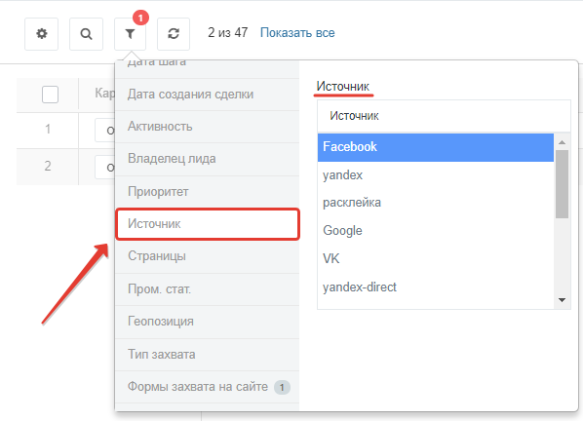This screenshot has width=583, height=421.
Task: Open Формы захвата на сайте filter
Action: pyautogui.click(x=207, y=387)
